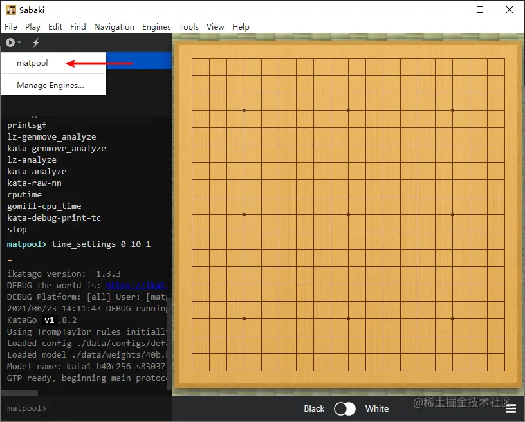Place a stone on the top-left star point
Viewport: 525px width, 422px height.
click(x=244, y=110)
